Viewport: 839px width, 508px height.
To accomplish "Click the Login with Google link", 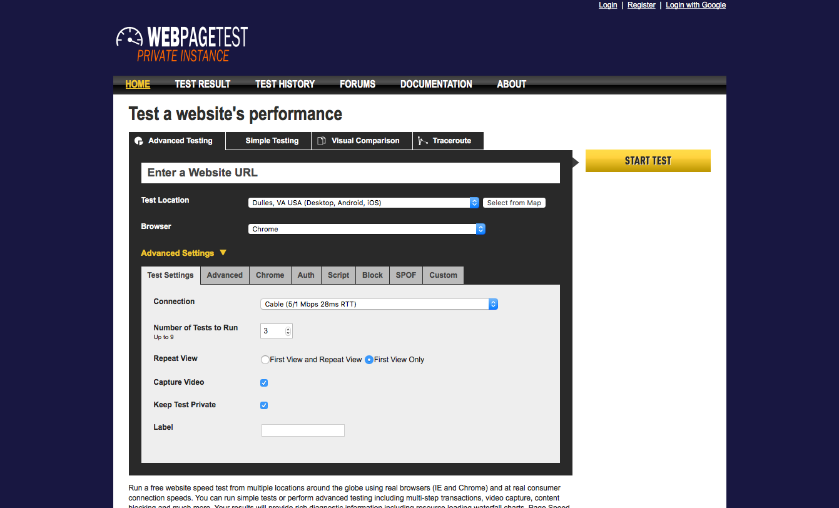I will pyautogui.click(x=696, y=5).
